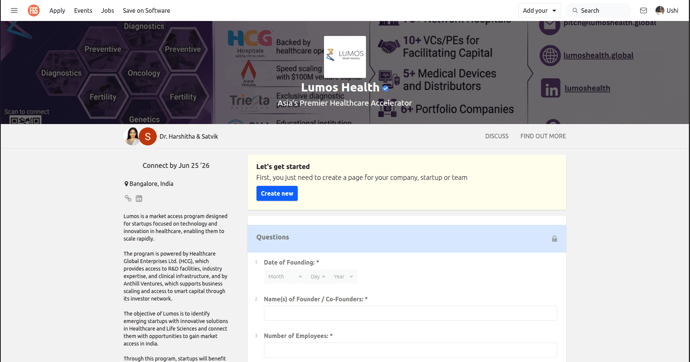The image size is (690, 362).
Task: Open Dr. Harshitha & Satvik link
Action: 189,136
